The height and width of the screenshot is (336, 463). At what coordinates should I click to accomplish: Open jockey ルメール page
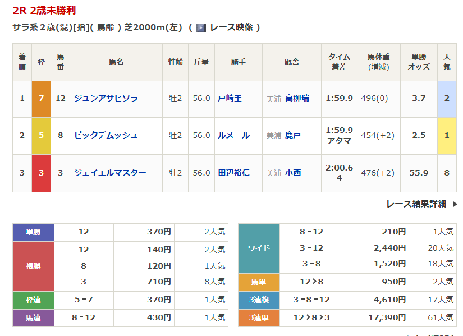pyautogui.click(x=233, y=135)
